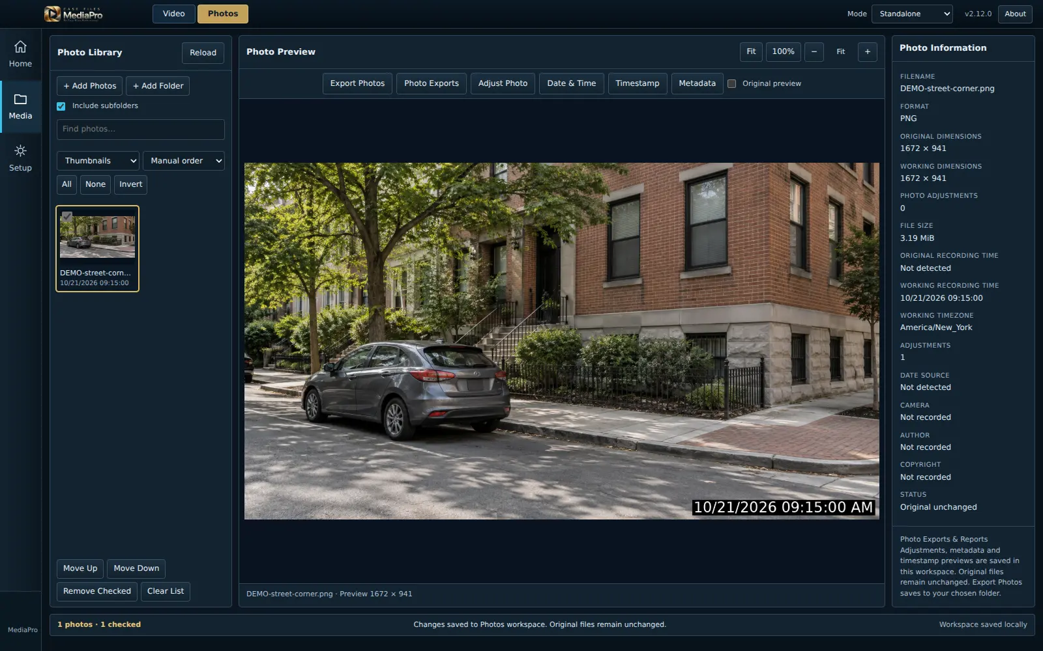Click the + Add Photos button

tap(90, 86)
